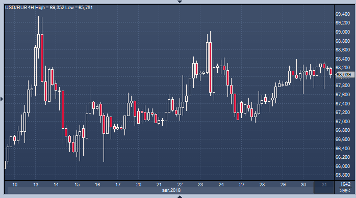Select the large red candle at August 23 peak
Screen dimensions: 356x198
click(211, 67)
